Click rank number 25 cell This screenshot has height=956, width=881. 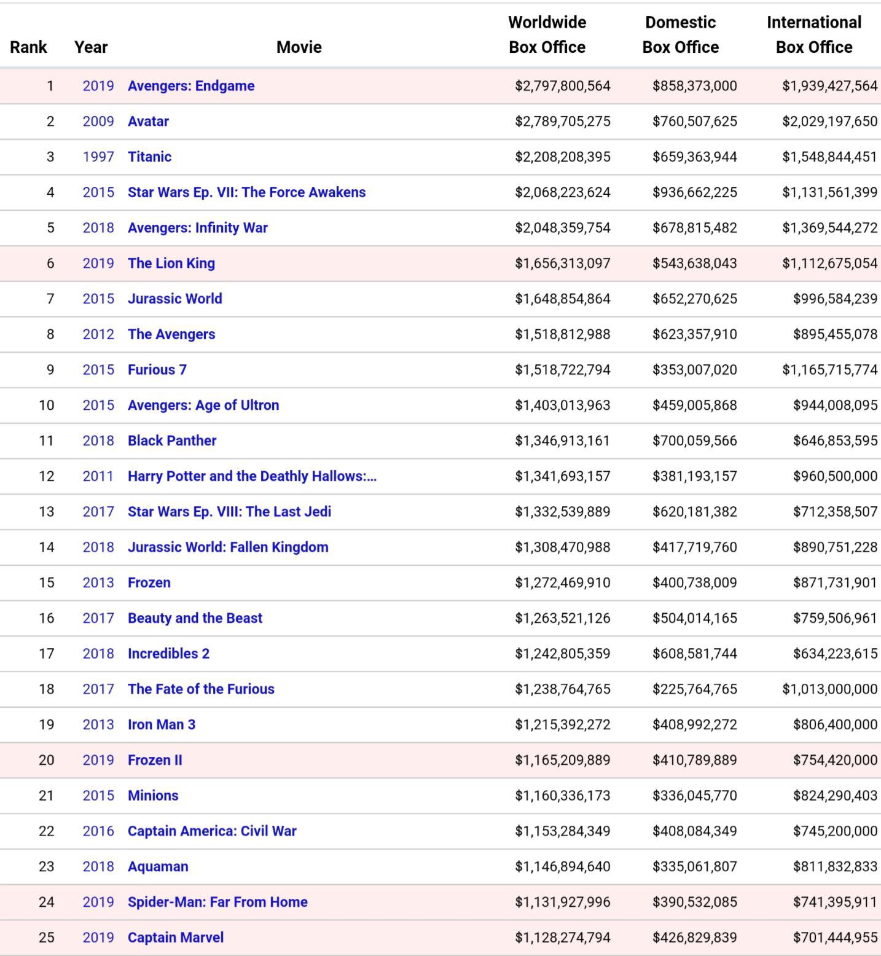click(x=47, y=938)
